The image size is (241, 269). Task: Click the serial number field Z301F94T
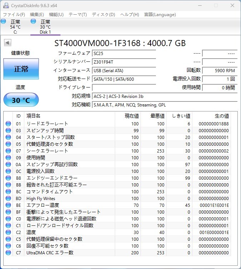coord(124,62)
